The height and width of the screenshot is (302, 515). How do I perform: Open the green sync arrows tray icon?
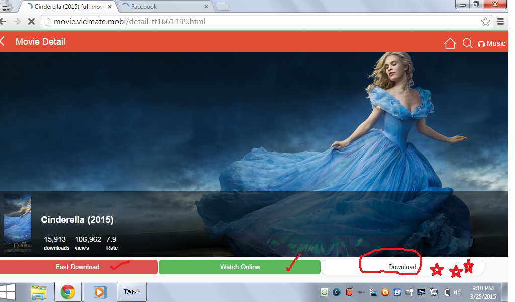(x=324, y=292)
